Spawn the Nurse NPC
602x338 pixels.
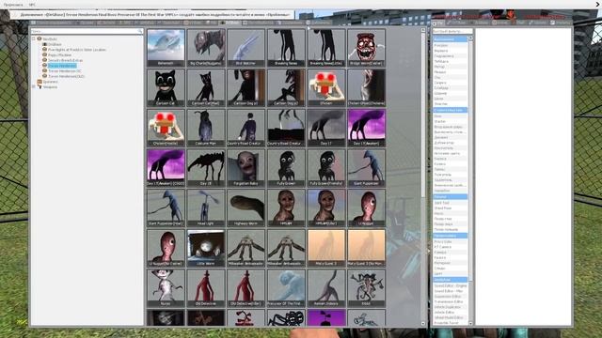coord(166,288)
